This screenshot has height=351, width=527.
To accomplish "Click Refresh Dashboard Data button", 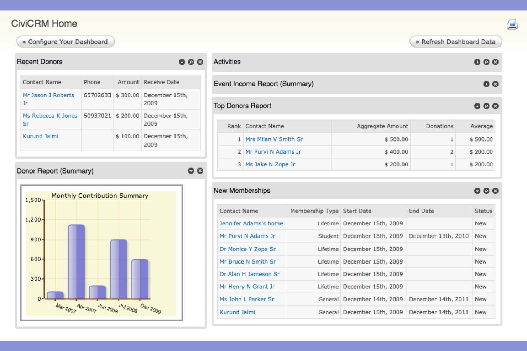I will click(x=456, y=42).
